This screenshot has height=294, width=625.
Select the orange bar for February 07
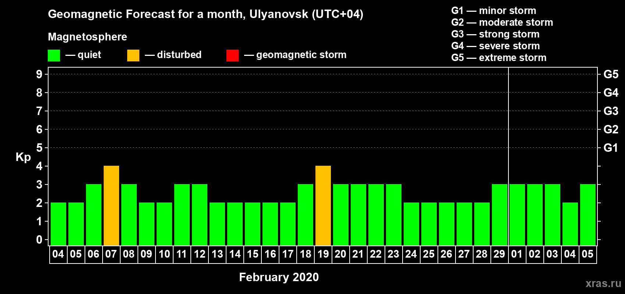pos(111,205)
